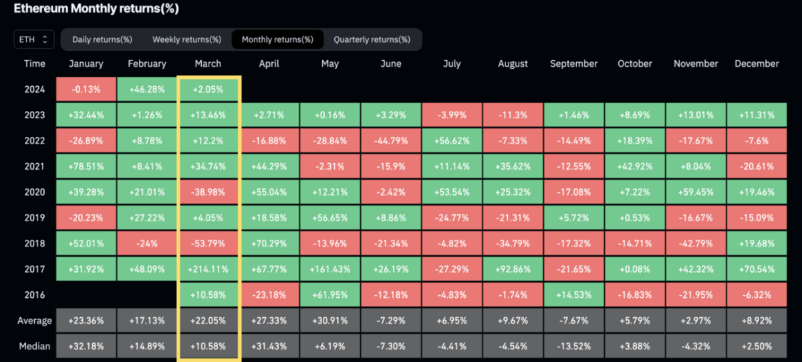Image resolution: width=802 pixels, height=362 pixels.
Task: Click the Average row label
Action: click(34, 321)
